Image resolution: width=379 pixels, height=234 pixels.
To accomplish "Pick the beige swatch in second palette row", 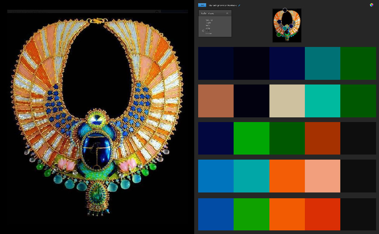I will click(x=287, y=101).
